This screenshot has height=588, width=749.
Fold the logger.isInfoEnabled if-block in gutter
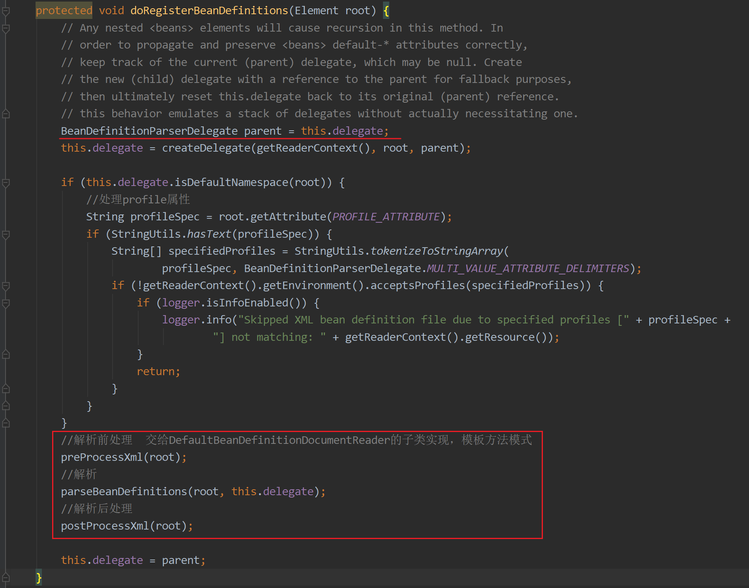click(6, 303)
